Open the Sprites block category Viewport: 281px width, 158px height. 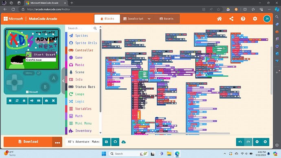(x=81, y=35)
